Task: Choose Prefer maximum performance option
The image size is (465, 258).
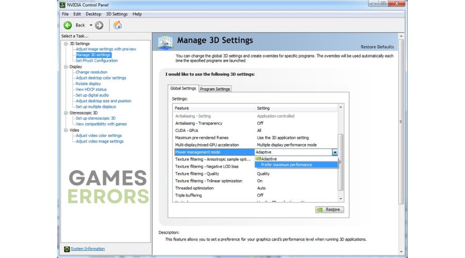Action: pos(296,165)
